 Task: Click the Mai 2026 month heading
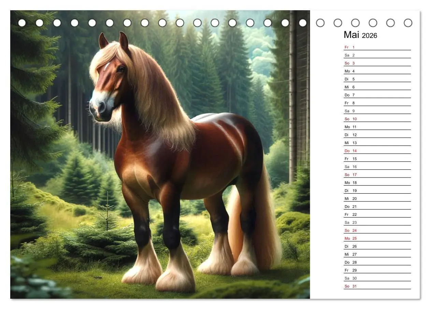click(360, 35)
